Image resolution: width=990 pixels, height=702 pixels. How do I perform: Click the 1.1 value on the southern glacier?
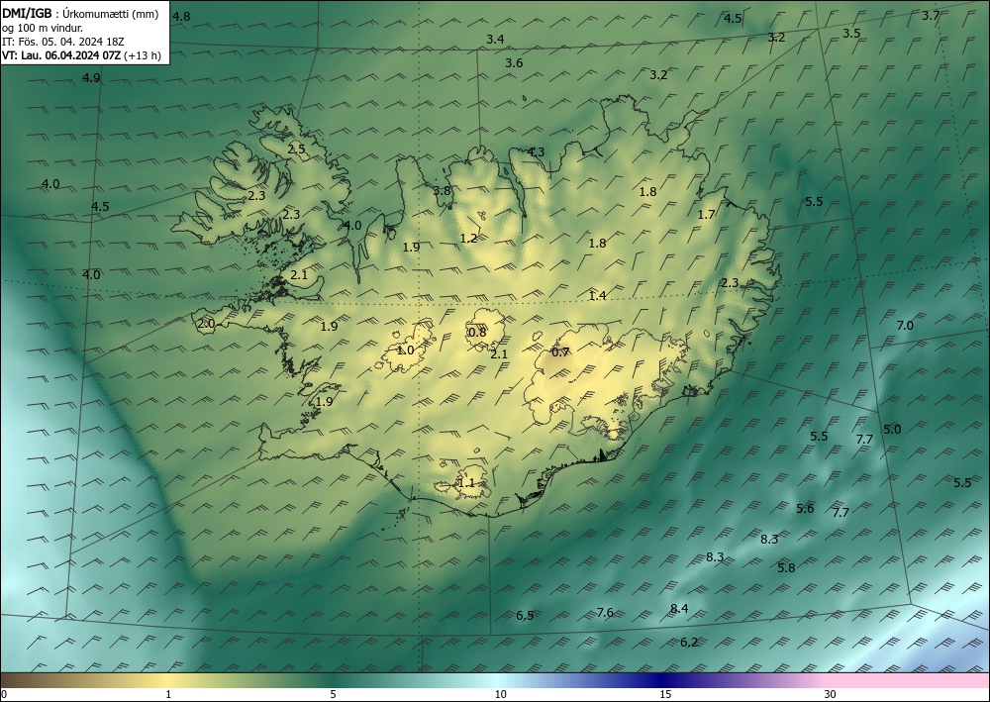coord(465,483)
